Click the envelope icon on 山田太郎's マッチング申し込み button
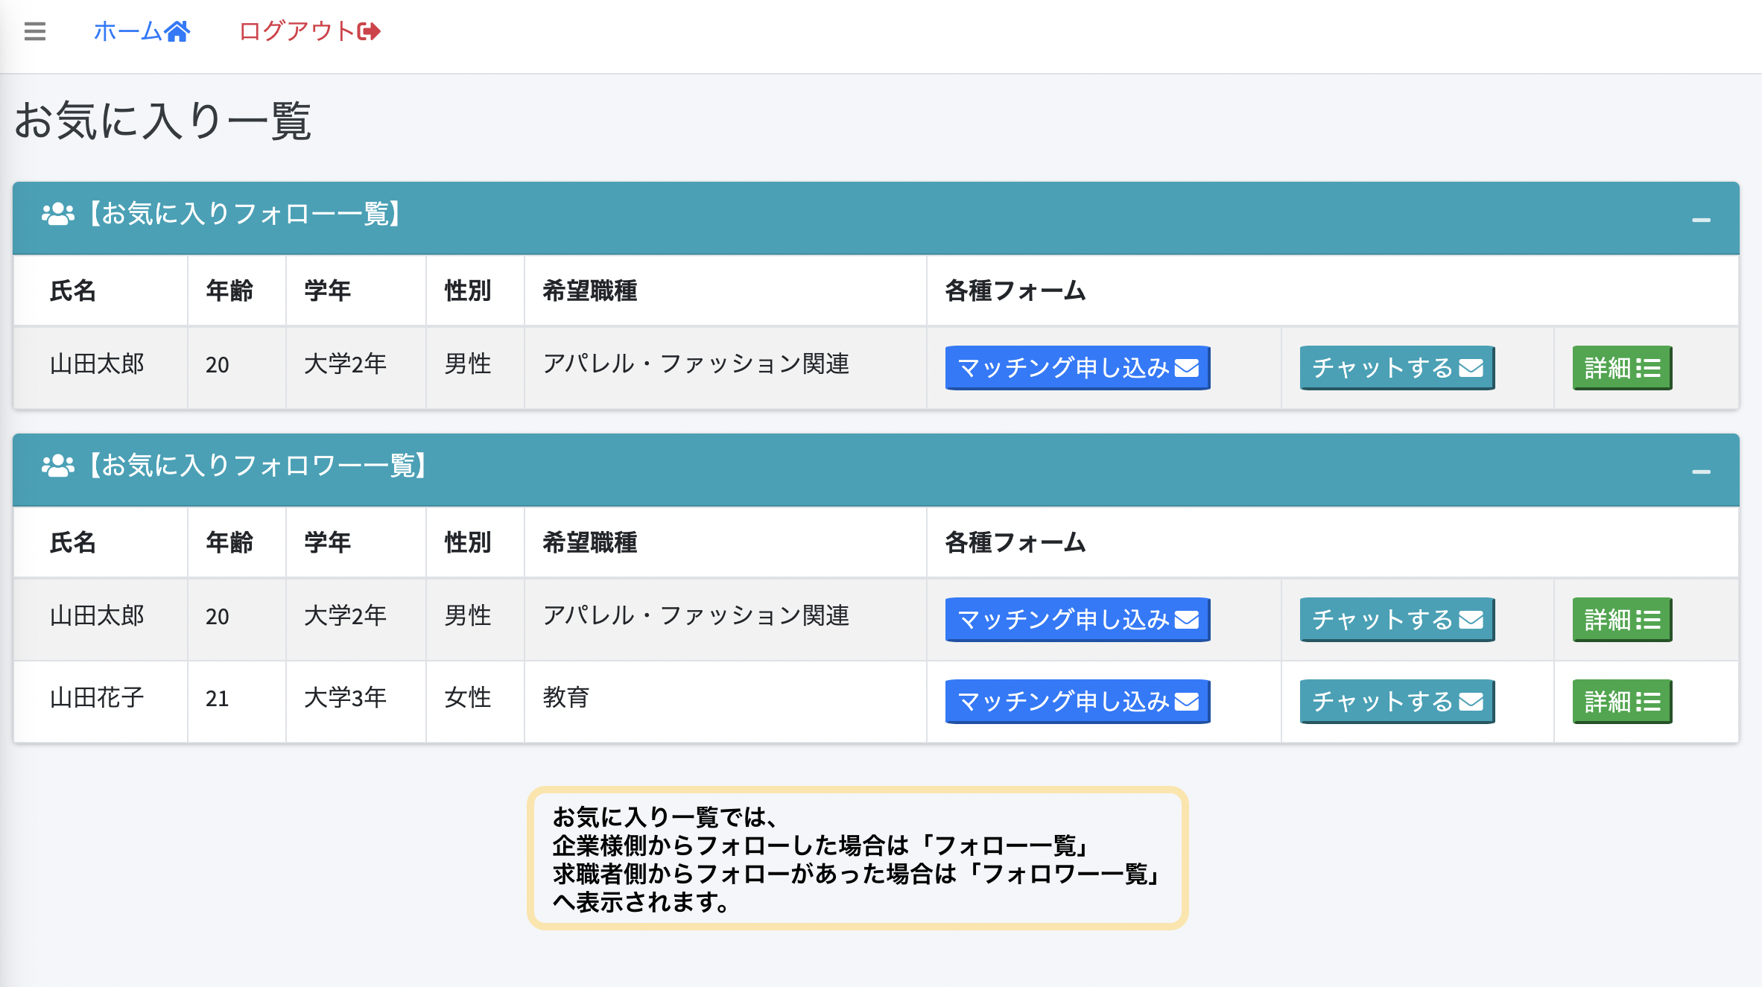Image resolution: width=1762 pixels, height=987 pixels. tap(1188, 367)
